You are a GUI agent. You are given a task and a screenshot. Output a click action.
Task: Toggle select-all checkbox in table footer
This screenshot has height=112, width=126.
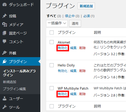coord(52,106)
